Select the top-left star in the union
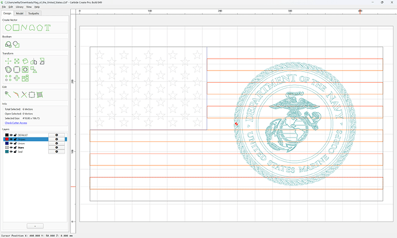The width and height of the screenshot is (397, 238). click(x=100, y=55)
